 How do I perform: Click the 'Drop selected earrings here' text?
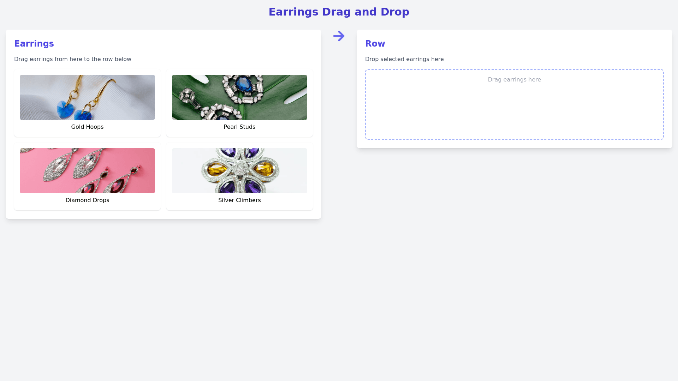pos(404,59)
